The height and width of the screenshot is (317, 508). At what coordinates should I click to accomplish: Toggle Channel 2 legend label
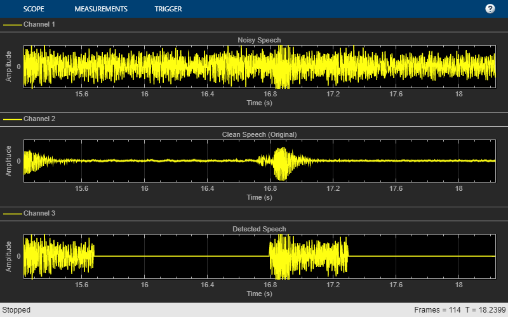click(39, 119)
